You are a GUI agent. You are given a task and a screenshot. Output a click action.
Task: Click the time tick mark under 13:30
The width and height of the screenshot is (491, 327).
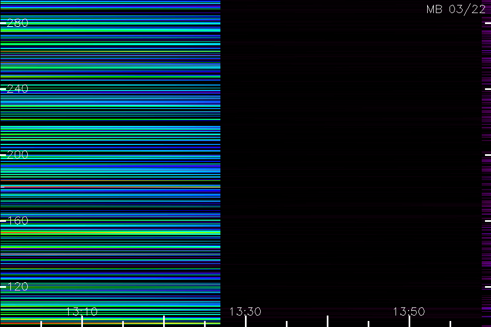tap(245, 322)
